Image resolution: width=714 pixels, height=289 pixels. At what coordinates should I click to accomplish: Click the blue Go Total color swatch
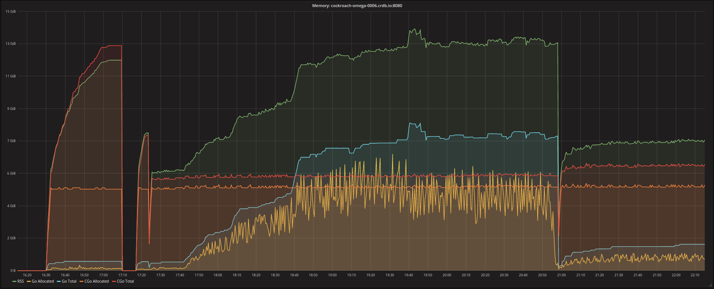(59, 282)
